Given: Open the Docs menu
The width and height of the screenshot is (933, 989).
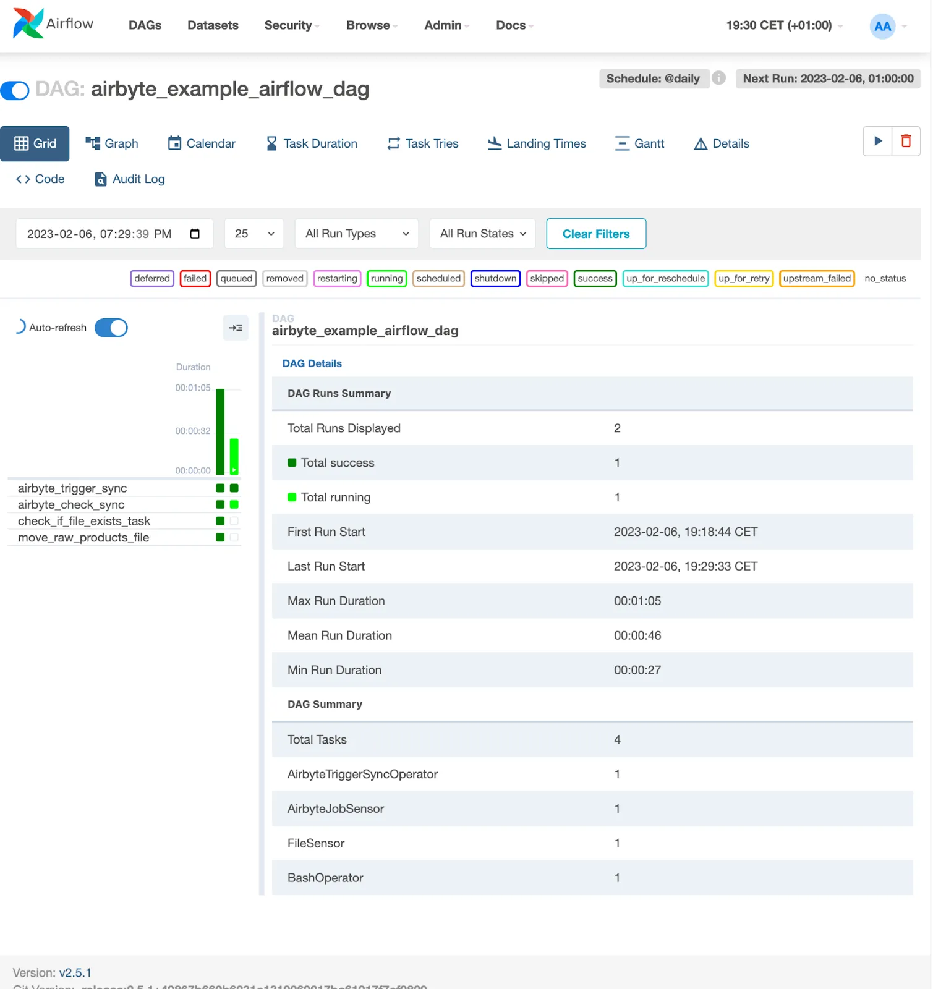Looking at the screenshot, I should 515,25.
